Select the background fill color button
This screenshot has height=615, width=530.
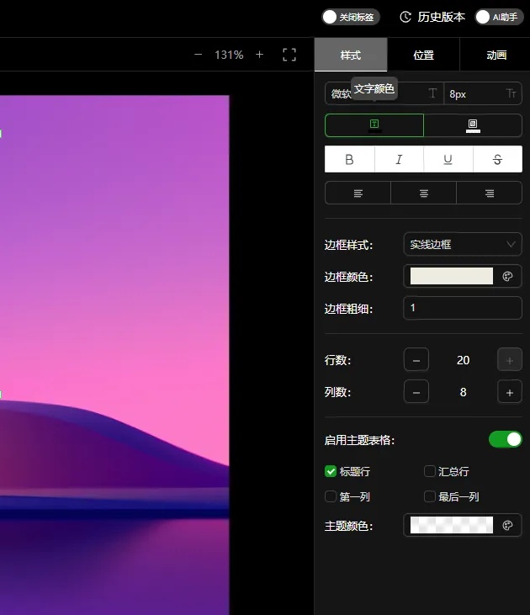tap(473, 125)
